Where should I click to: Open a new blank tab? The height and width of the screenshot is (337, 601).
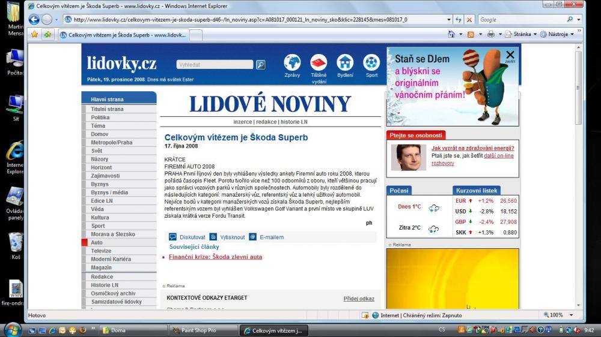pyautogui.click(x=196, y=35)
